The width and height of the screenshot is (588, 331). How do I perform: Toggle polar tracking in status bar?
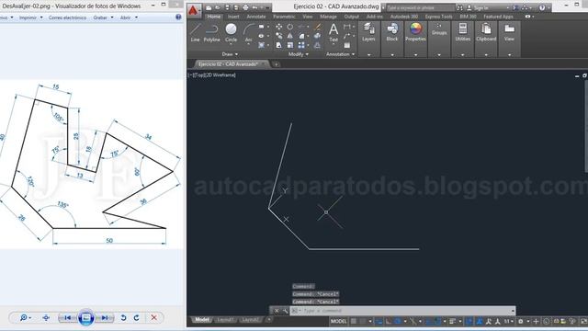pos(398,321)
